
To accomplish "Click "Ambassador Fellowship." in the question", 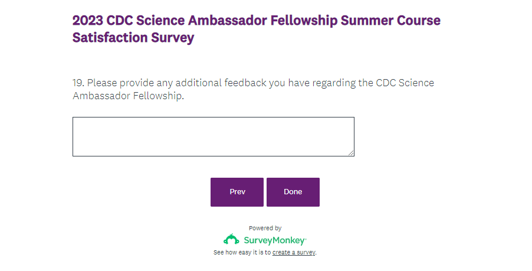I will (128, 96).
